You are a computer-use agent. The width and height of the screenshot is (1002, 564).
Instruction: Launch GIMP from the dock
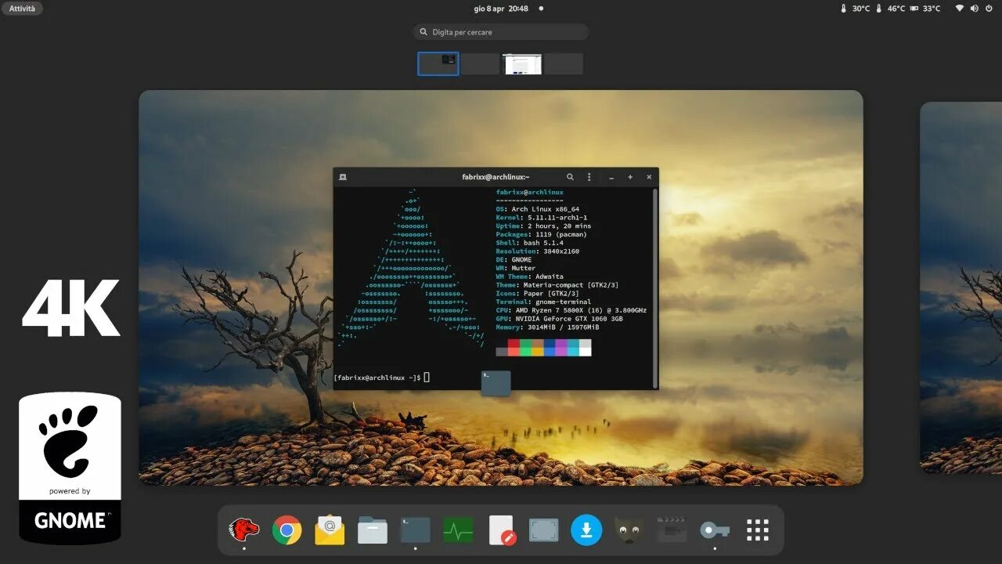coord(629,530)
